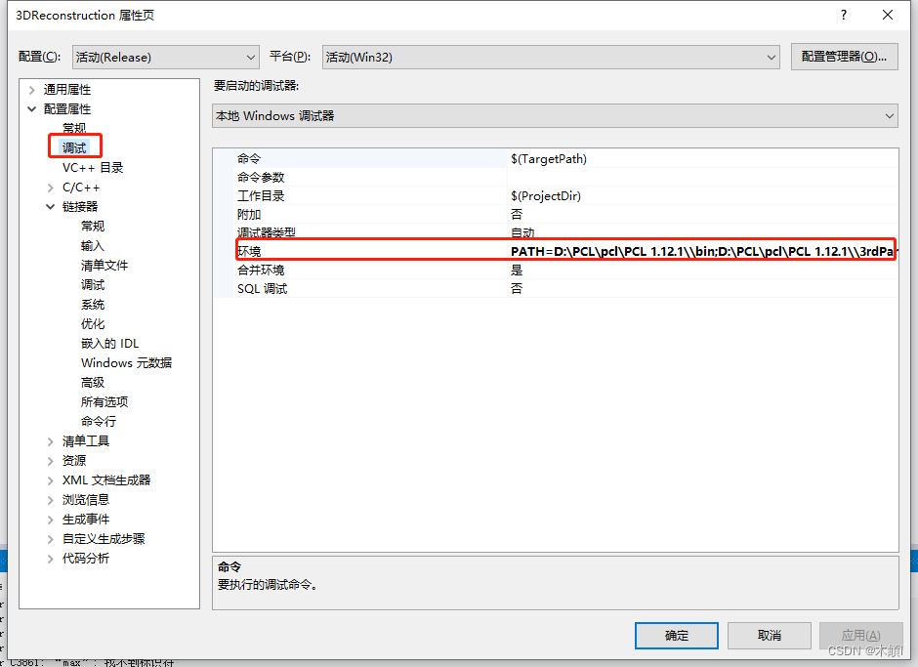Select the 清单工具 tree item label

(86, 441)
